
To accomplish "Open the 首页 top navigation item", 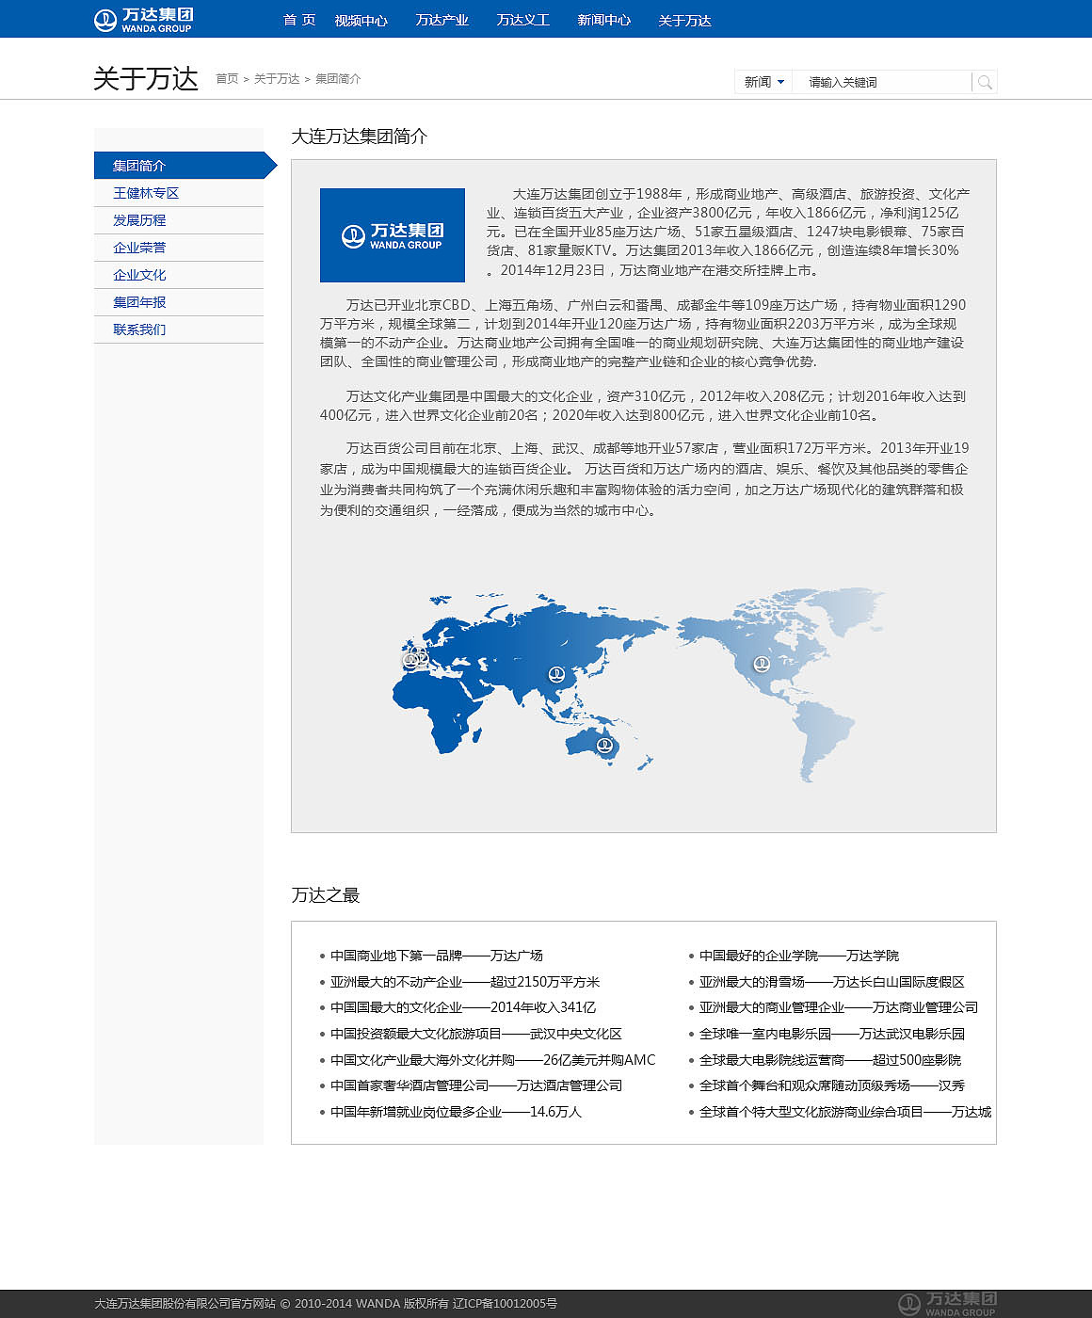I will pos(299,20).
